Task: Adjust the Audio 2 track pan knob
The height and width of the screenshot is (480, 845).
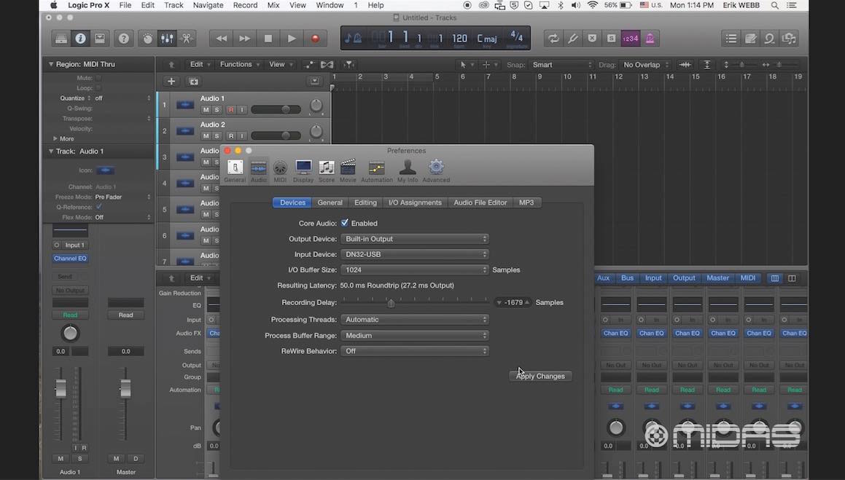Action: point(316,131)
